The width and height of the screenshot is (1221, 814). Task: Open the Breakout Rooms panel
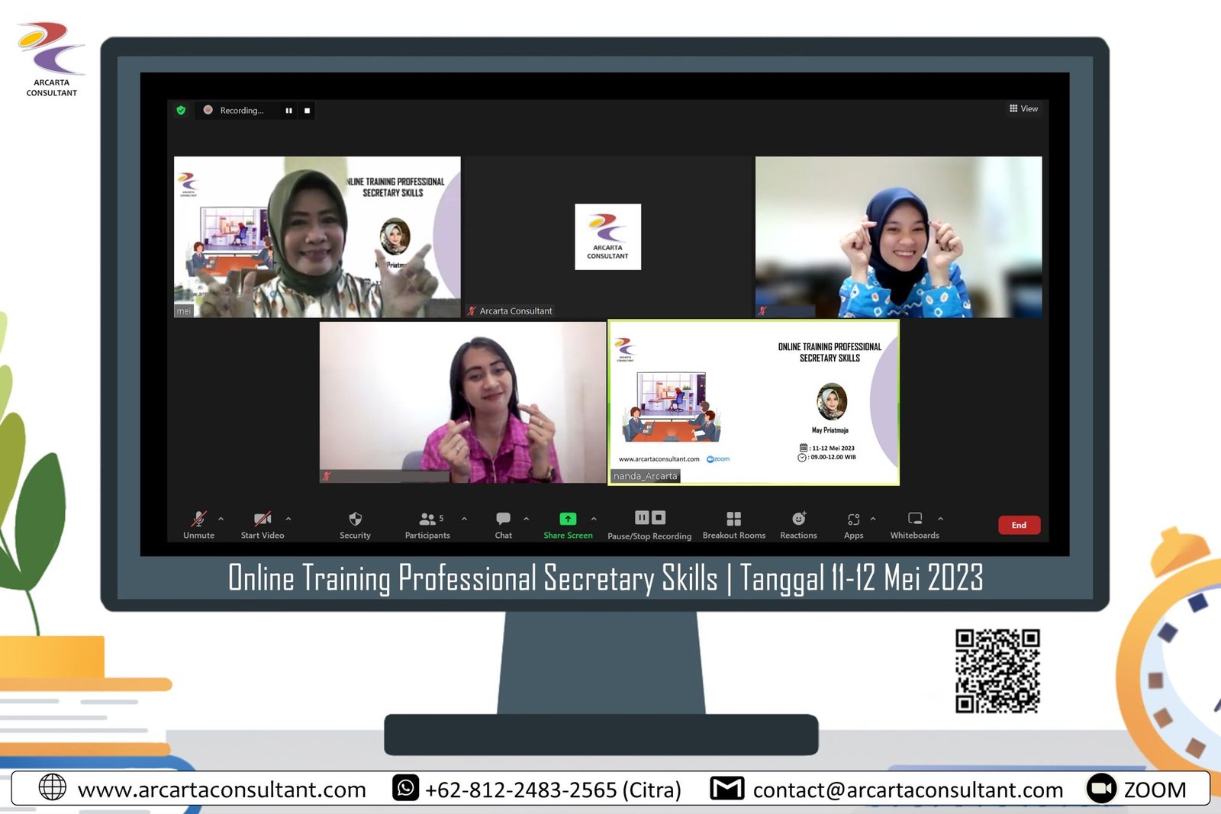[733, 518]
